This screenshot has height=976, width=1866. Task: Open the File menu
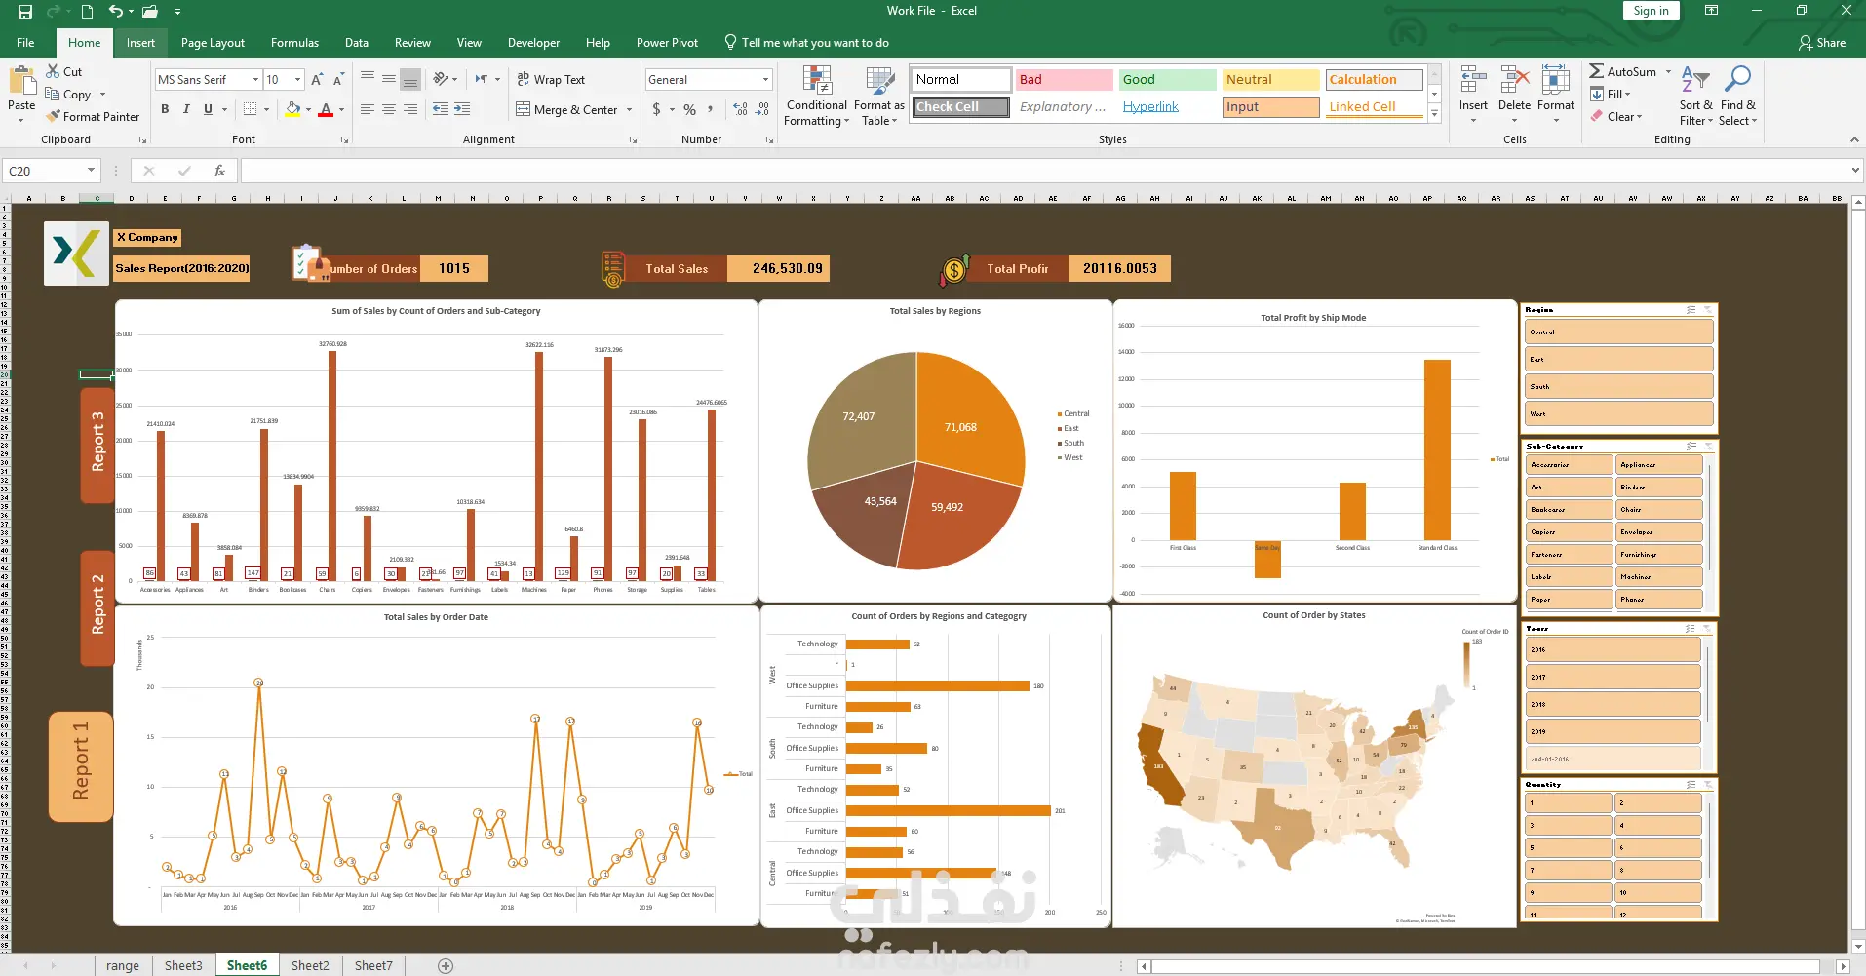(25, 43)
